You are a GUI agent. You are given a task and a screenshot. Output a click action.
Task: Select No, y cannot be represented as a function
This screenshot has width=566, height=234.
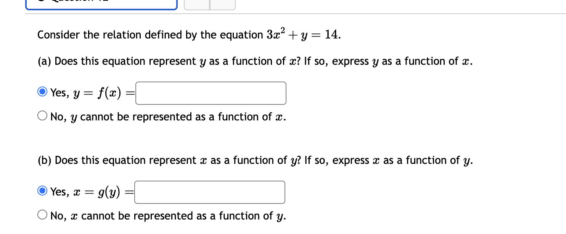click(x=42, y=115)
